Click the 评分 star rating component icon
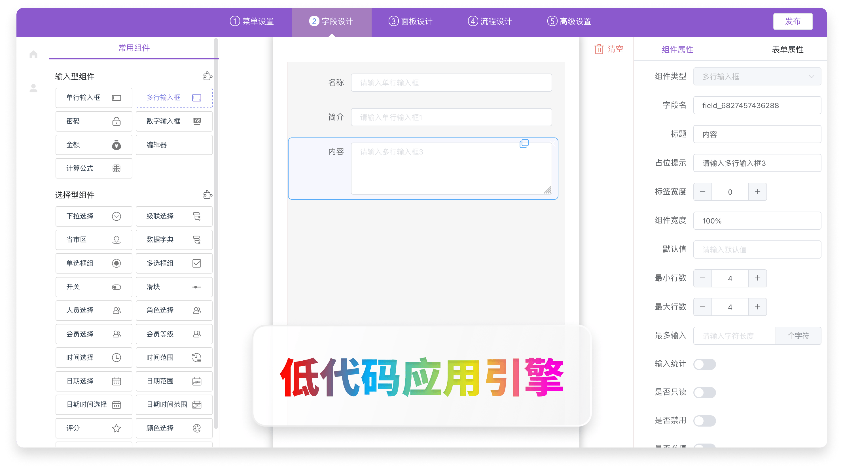843x469 pixels. click(x=117, y=428)
